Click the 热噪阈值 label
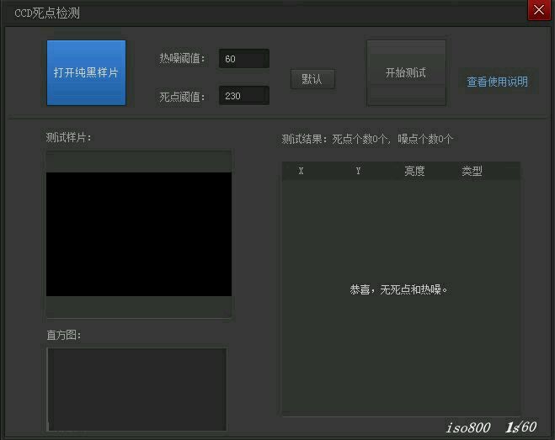555x440 pixels. 182,58
